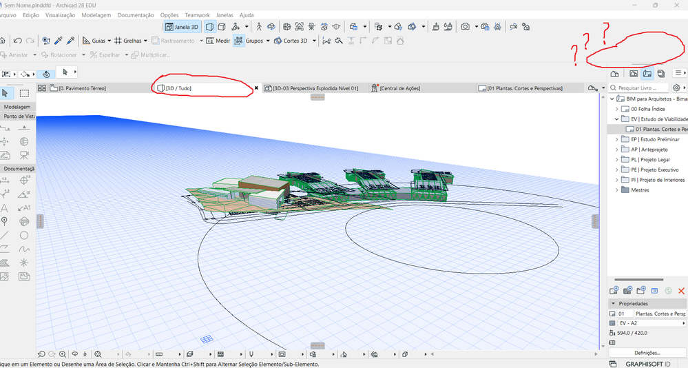The image size is (688, 368).
Task: Click the camera photo render icon
Action: tap(466, 27)
